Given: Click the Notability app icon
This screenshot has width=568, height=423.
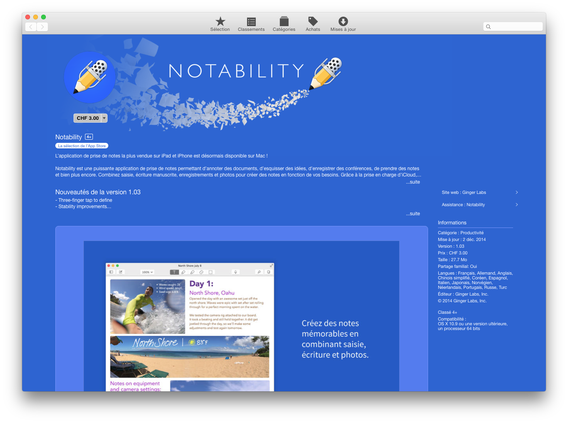Looking at the screenshot, I should click(90, 78).
